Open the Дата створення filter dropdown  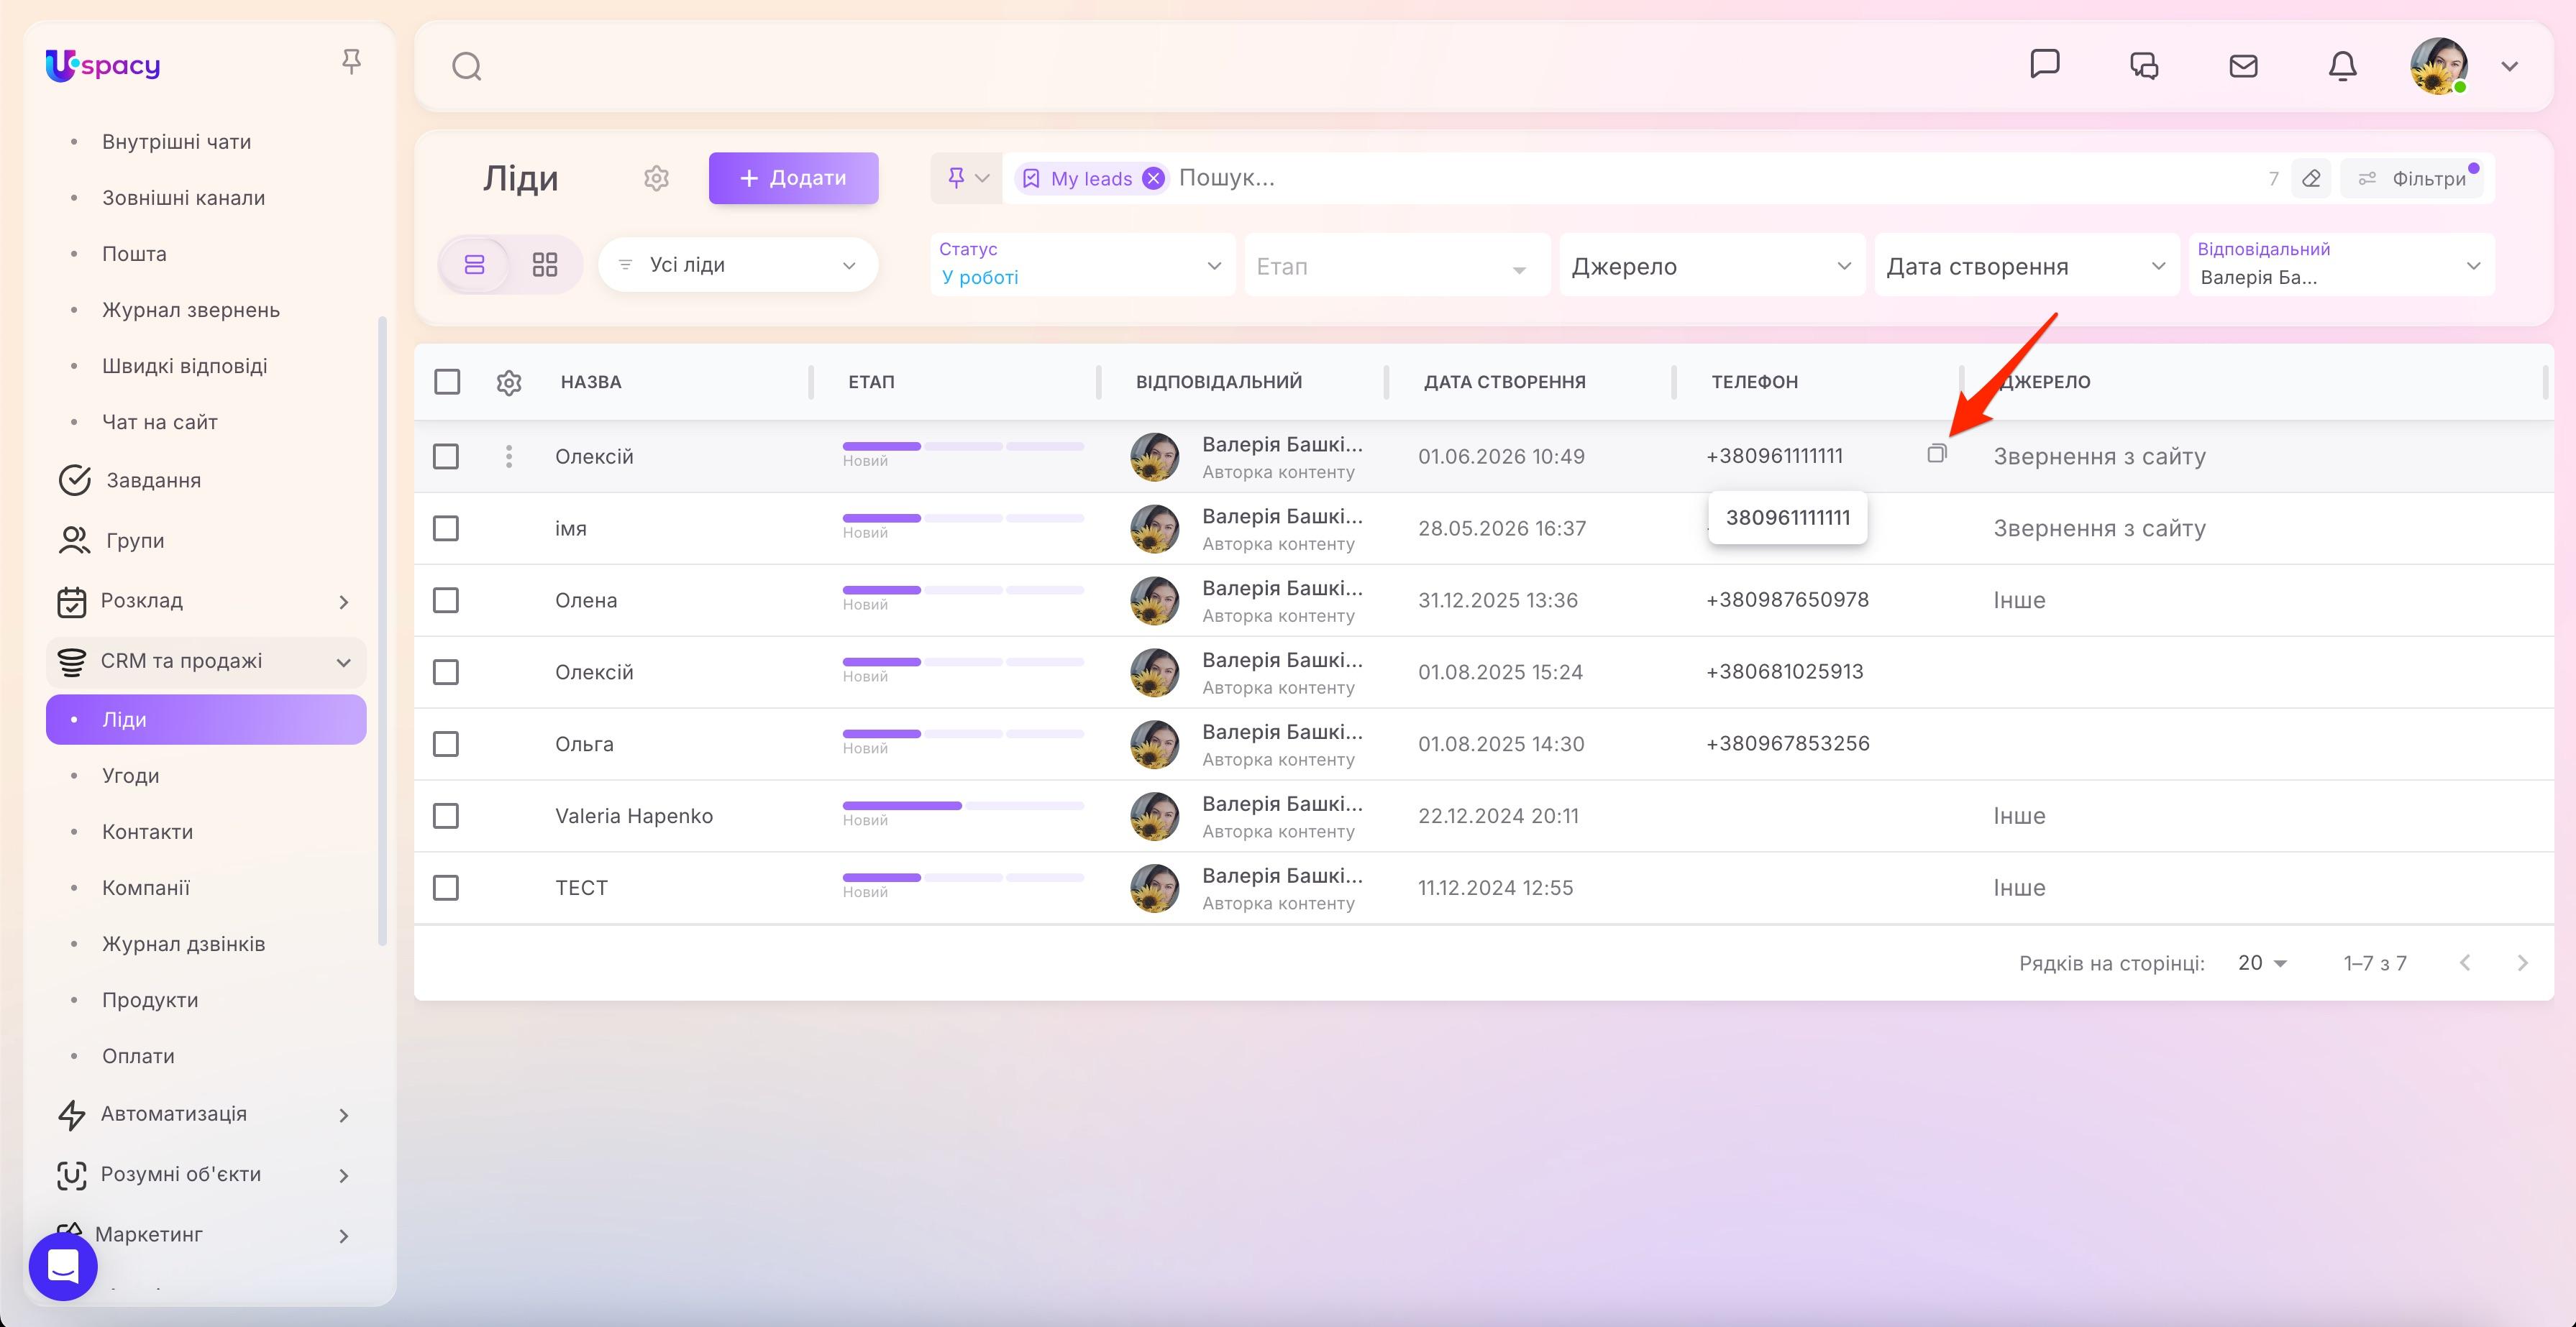(2027, 266)
